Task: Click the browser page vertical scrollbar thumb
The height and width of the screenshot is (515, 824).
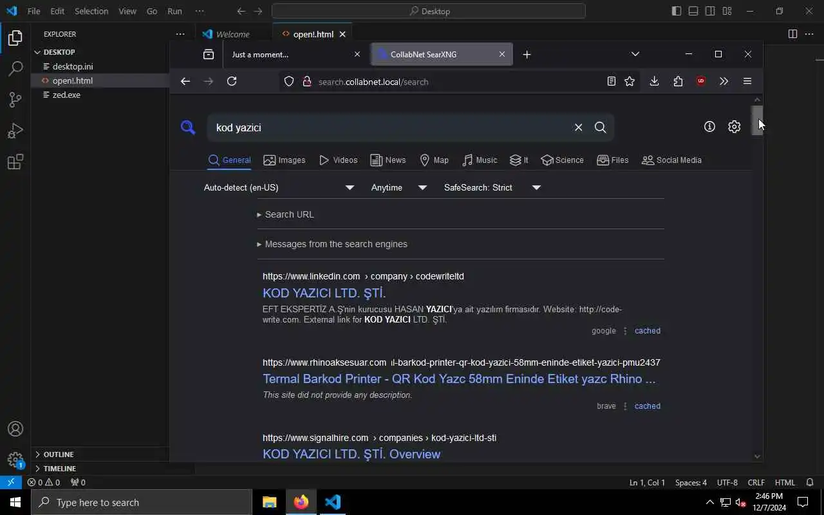Action: click(757, 120)
